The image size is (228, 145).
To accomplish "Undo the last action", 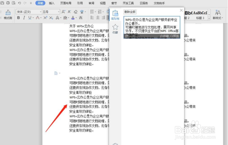I will [19, 3].
